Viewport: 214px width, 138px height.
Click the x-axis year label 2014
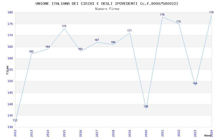coord(48,133)
